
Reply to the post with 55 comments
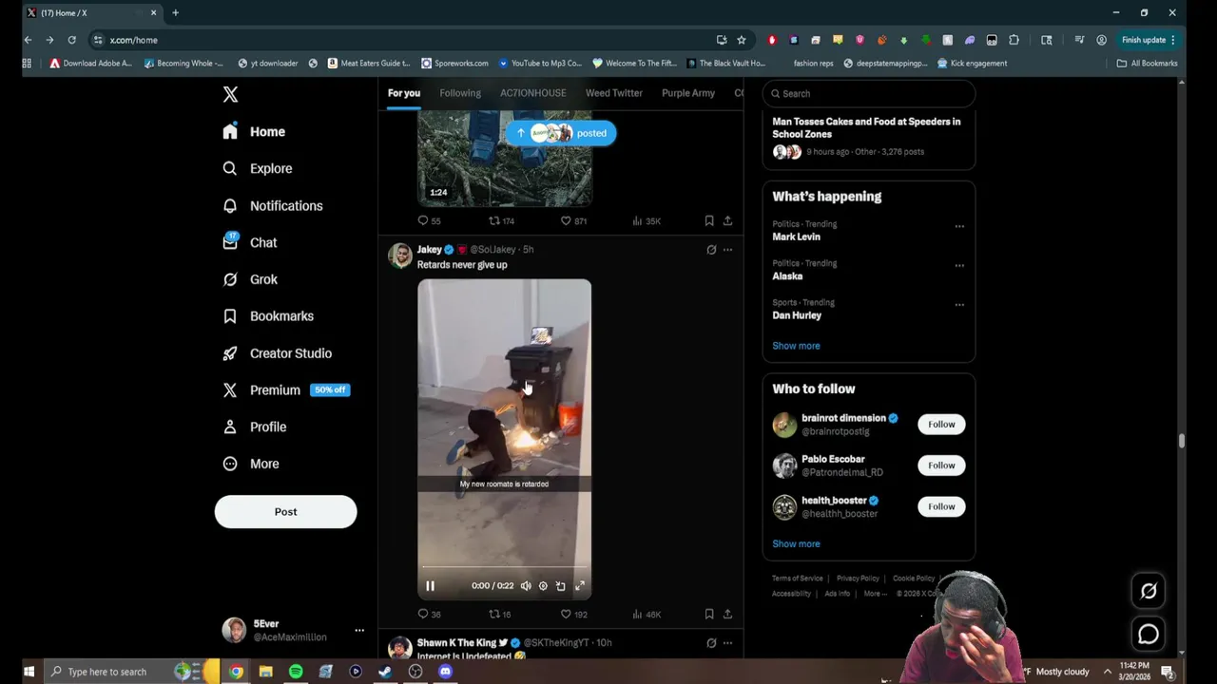point(429,221)
